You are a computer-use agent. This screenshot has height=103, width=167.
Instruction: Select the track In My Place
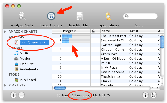[x=109, y=67]
